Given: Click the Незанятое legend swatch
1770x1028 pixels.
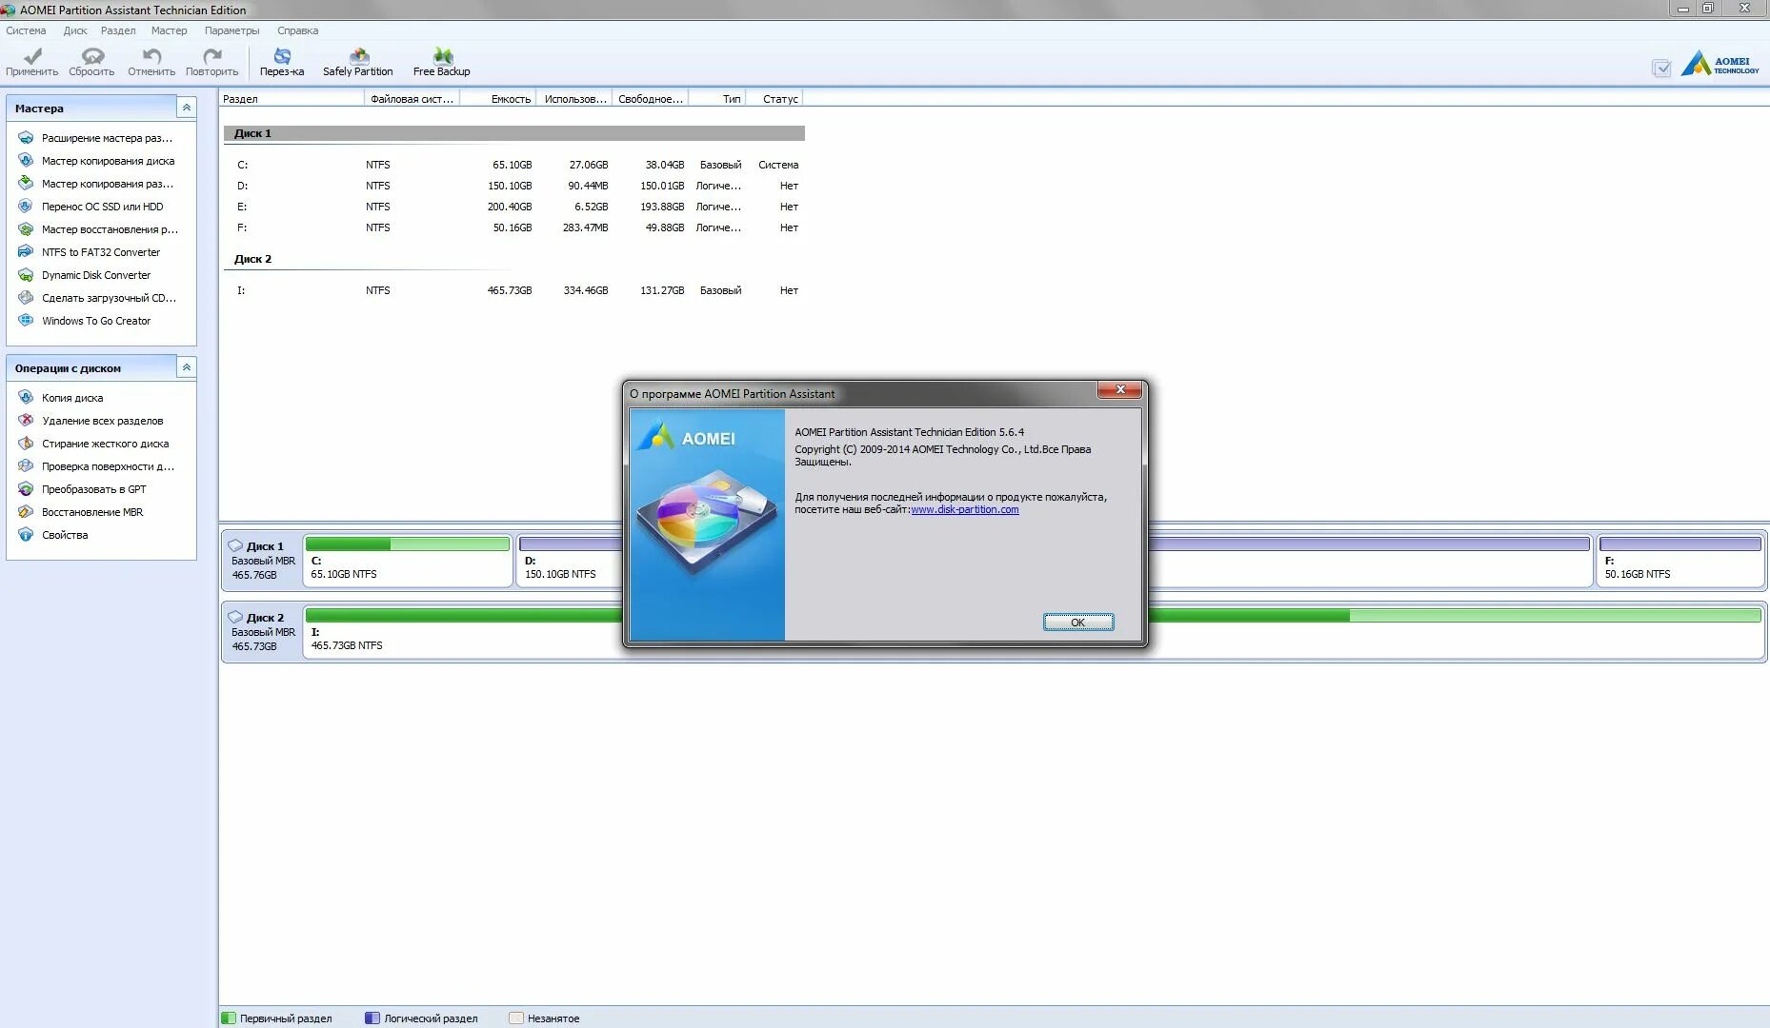Looking at the screenshot, I should [516, 1018].
